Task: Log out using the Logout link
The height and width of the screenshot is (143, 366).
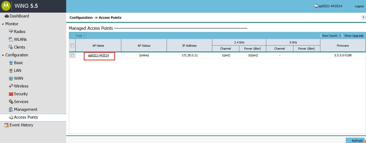Action: click(x=359, y=6)
